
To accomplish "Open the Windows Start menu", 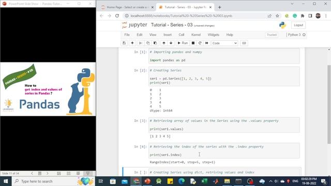I will [6, 181].
